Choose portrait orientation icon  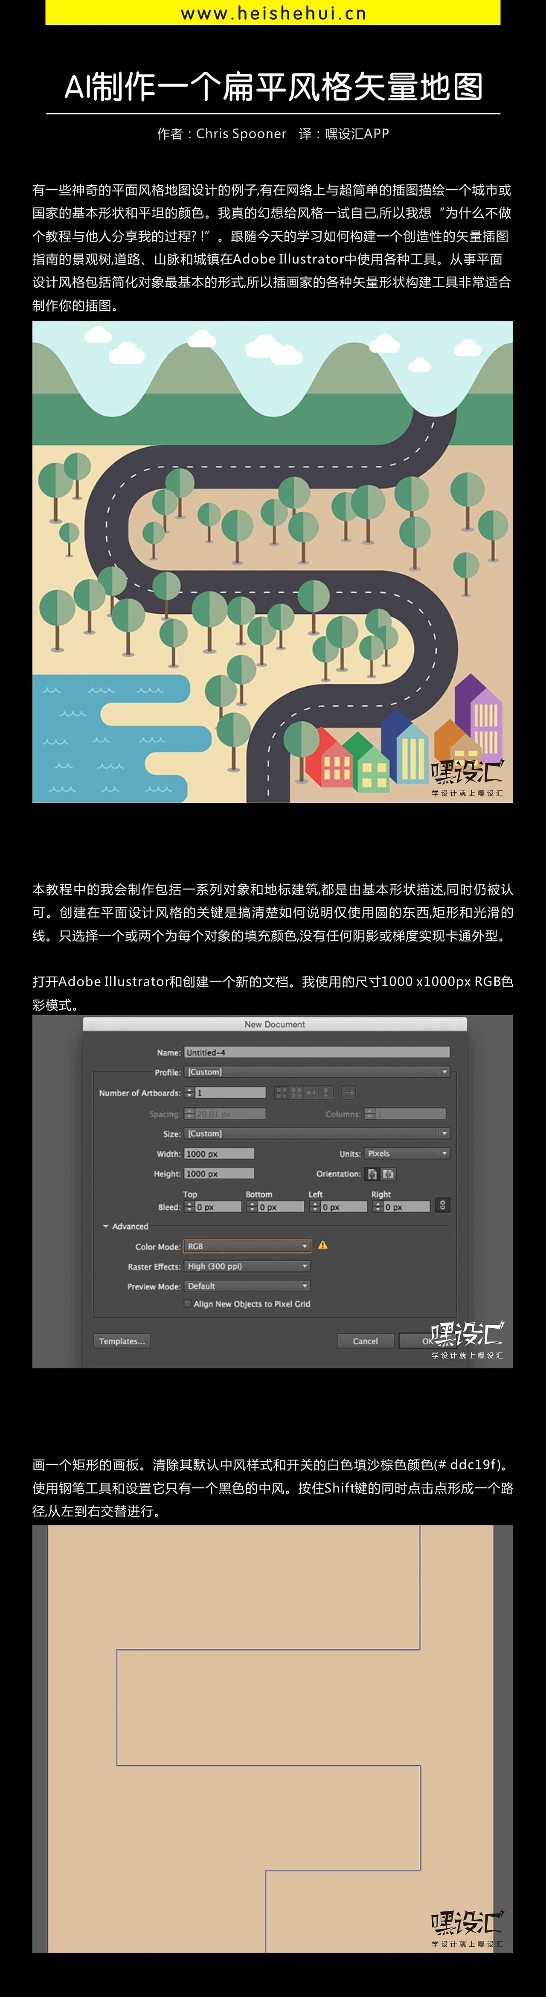pyautogui.click(x=372, y=1174)
